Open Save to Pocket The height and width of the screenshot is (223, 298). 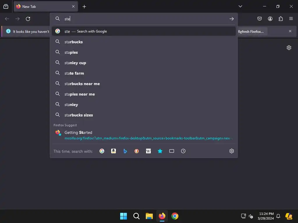click(x=260, y=19)
